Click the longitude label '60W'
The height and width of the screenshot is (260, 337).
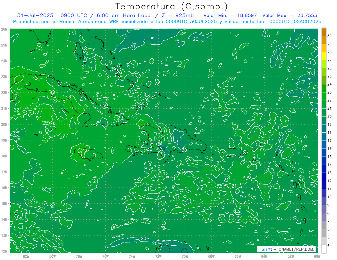click(317, 256)
